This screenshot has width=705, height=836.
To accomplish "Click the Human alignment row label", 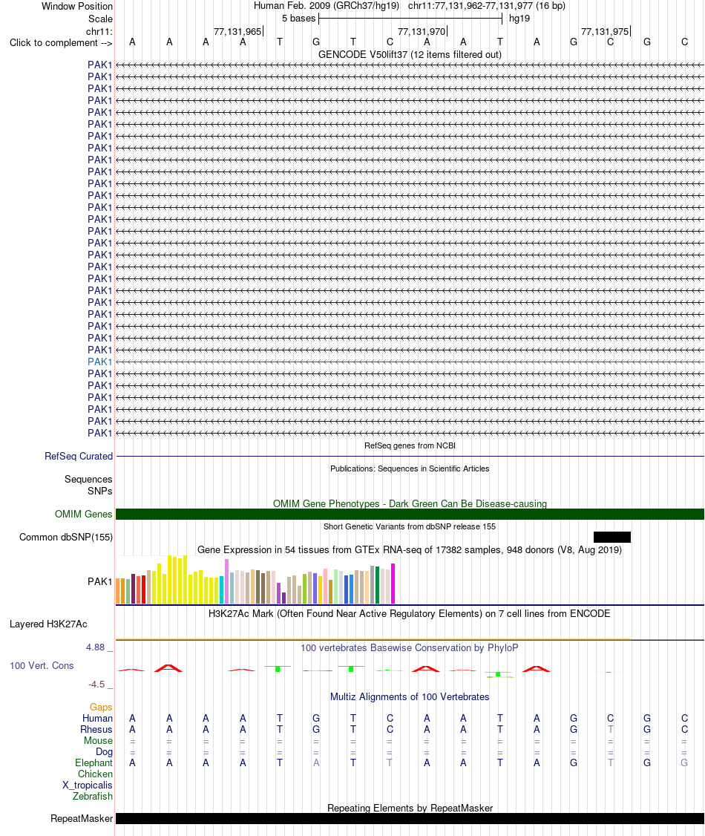I will click(x=97, y=718).
